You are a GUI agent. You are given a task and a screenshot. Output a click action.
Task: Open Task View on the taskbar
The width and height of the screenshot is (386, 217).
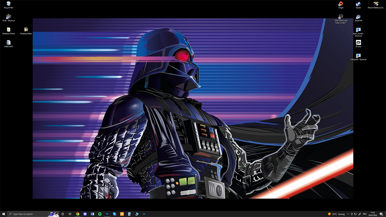(x=70, y=214)
